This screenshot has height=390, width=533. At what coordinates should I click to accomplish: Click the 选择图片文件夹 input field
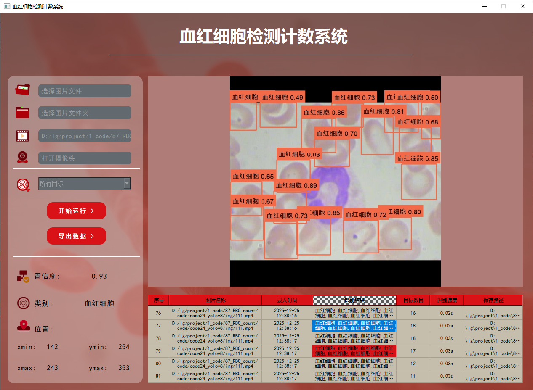click(x=85, y=113)
